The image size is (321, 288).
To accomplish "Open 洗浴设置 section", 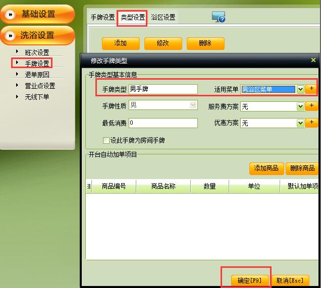I will click(x=37, y=36).
